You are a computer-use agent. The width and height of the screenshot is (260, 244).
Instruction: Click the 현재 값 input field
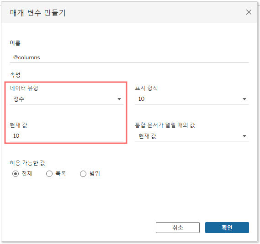pos(67,136)
